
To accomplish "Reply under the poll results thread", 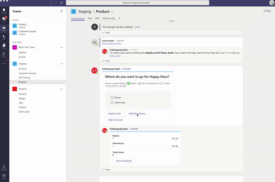I will [106, 169].
